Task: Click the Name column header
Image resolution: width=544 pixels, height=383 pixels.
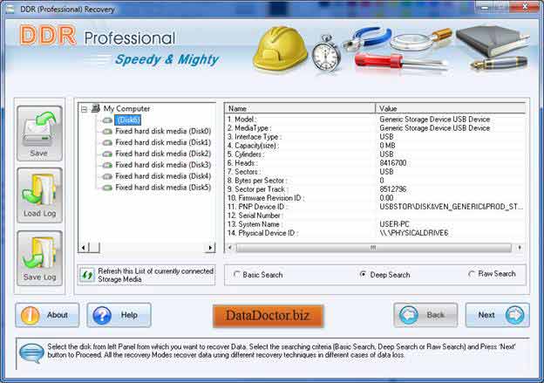Action: pyautogui.click(x=301, y=109)
